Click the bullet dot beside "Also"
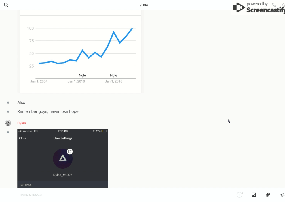 (8, 102)
